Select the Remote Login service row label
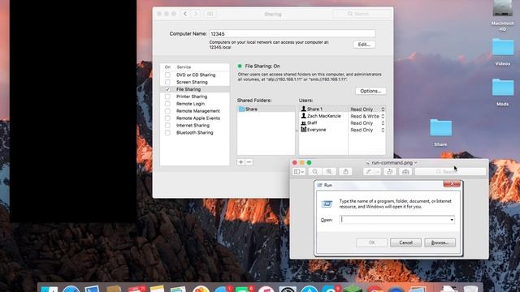The width and height of the screenshot is (520, 292). pyautogui.click(x=190, y=104)
